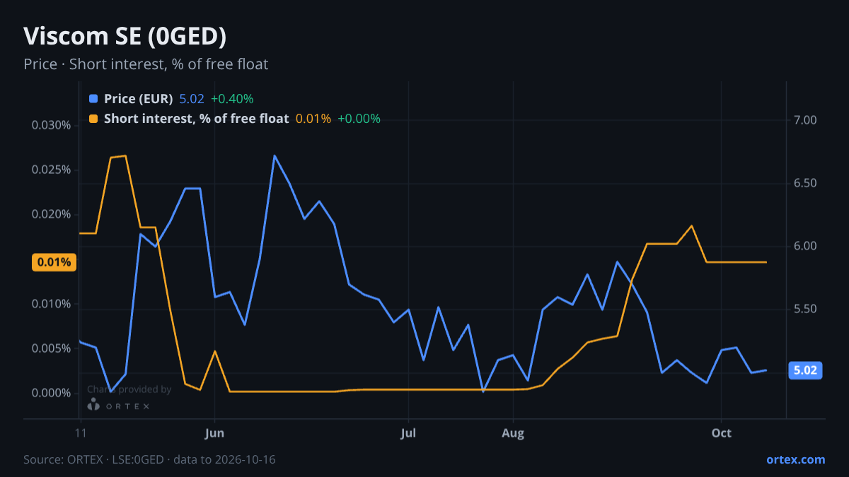Click the 11 date axis label

click(81, 433)
